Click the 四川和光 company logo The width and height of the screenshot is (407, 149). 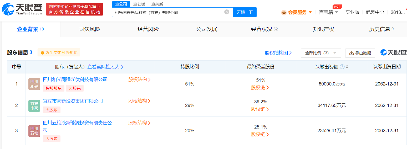34,84
